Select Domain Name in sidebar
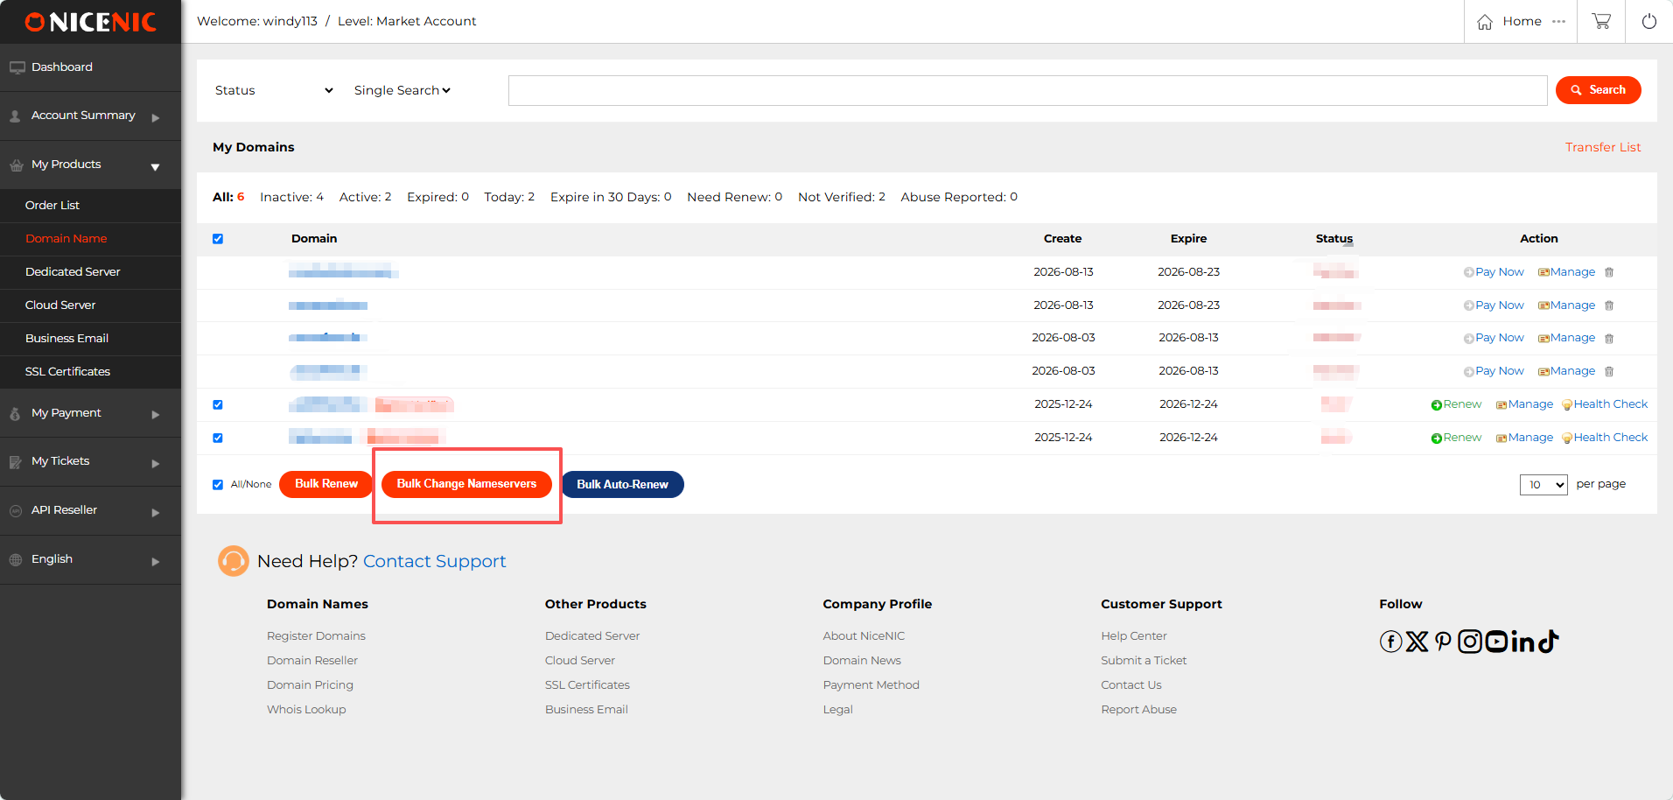The height and width of the screenshot is (800, 1673). click(x=66, y=238)
